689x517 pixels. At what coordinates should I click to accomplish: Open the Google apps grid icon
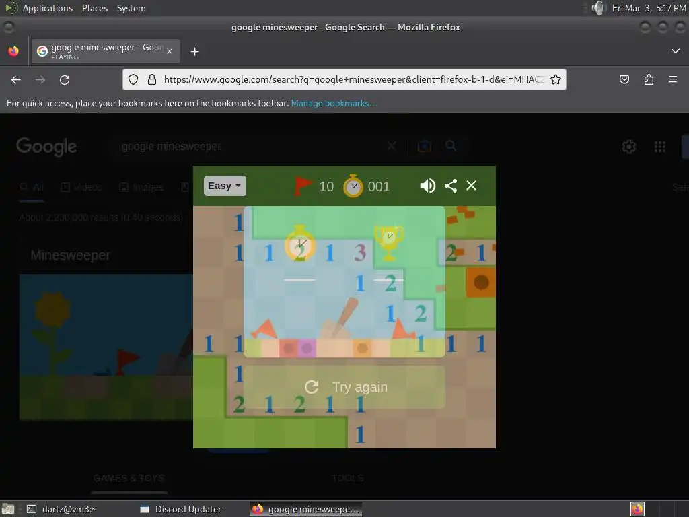(x=660, y=146)
